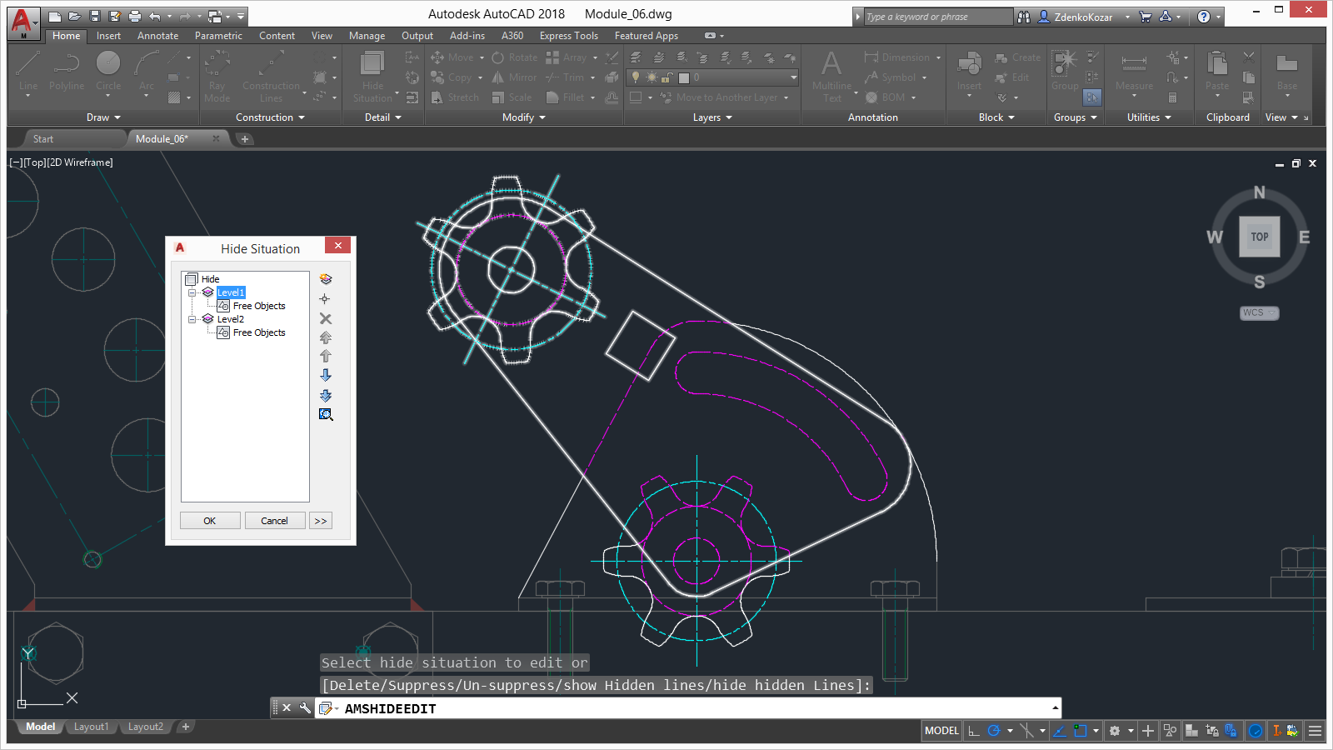The width and height of the screenshot is (1333, 750).
Task: Toggle object snap in the status bar
Action: click(x=1081, y=731)
